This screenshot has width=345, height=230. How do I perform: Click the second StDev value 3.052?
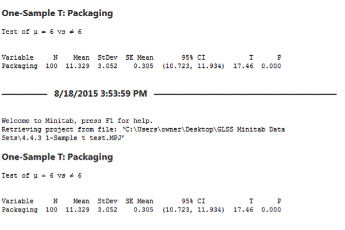[108, 210]
